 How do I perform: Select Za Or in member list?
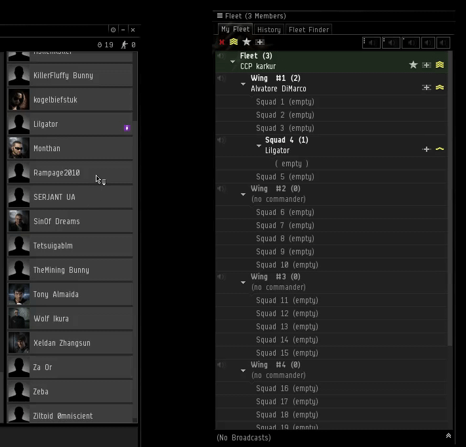click(x=70, y=367)
